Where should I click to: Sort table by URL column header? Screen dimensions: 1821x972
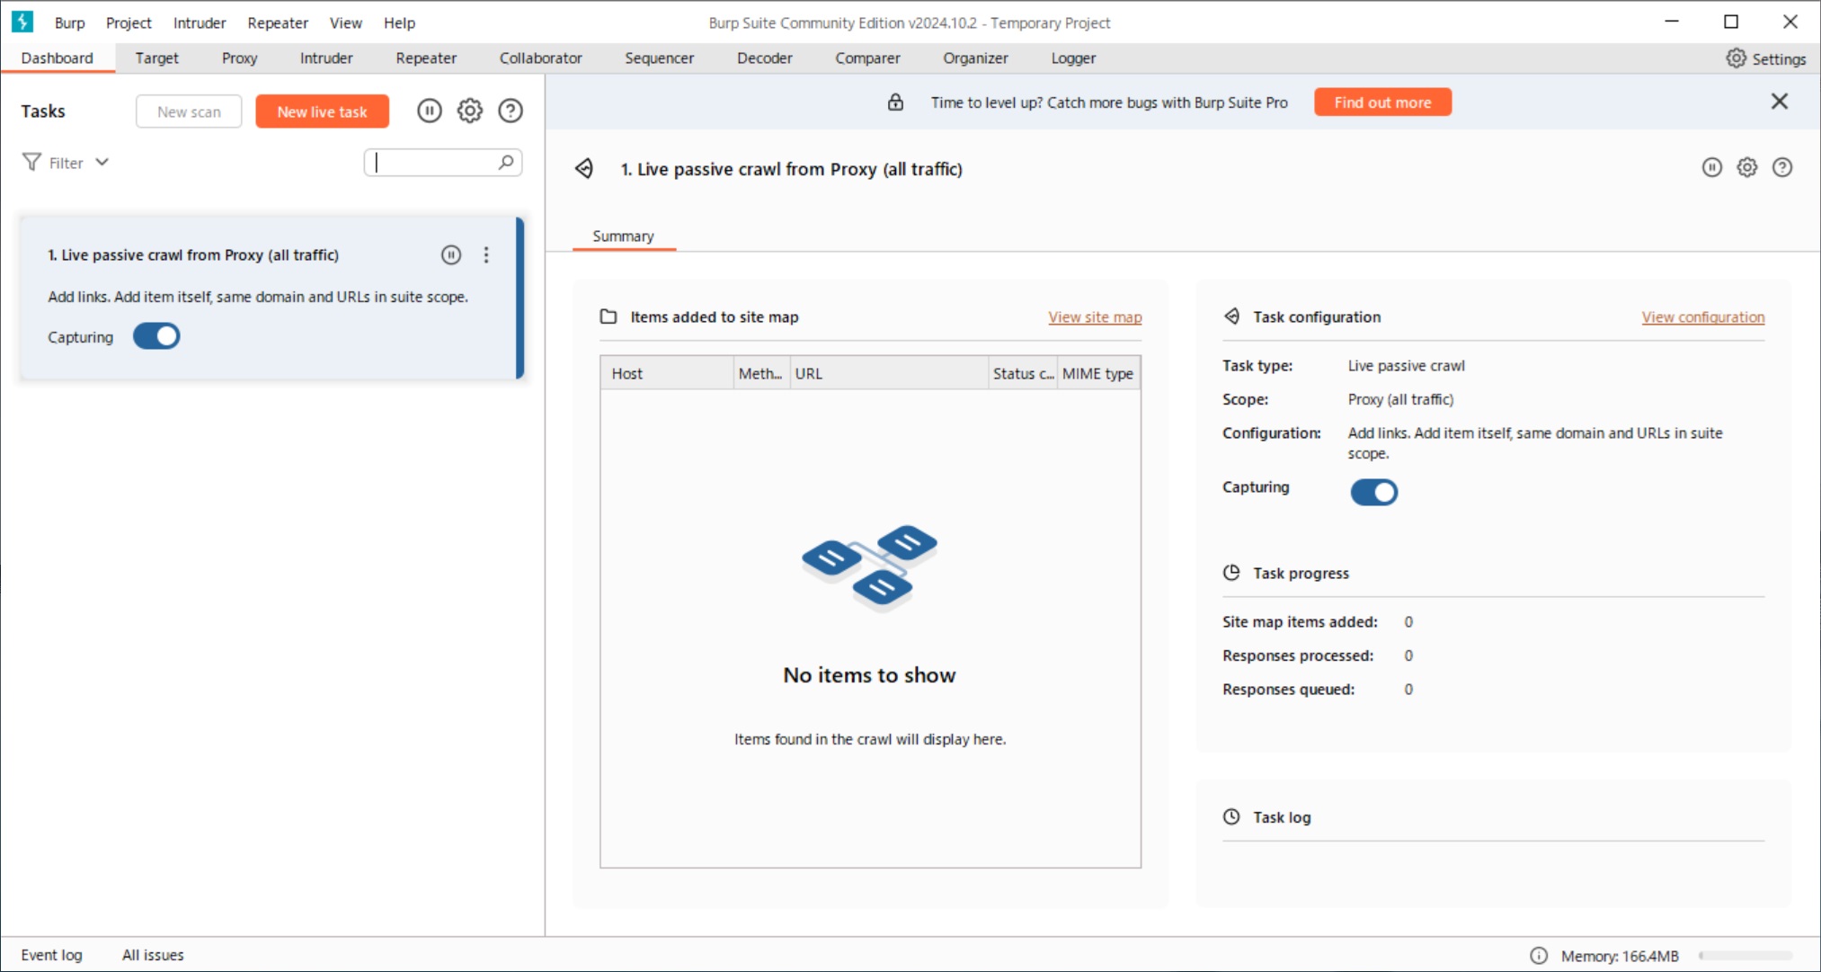(x=888, y=373)
